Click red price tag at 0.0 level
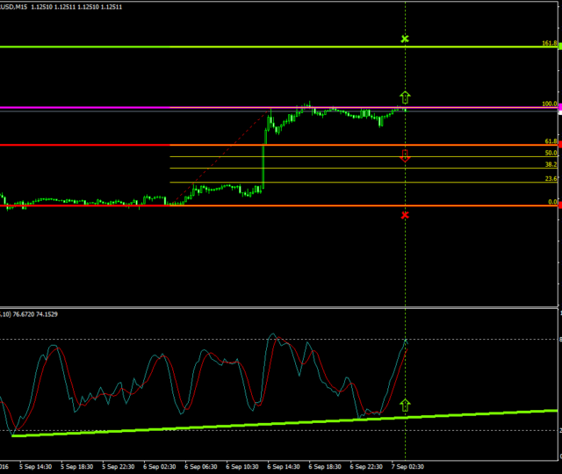 point(559,205)
